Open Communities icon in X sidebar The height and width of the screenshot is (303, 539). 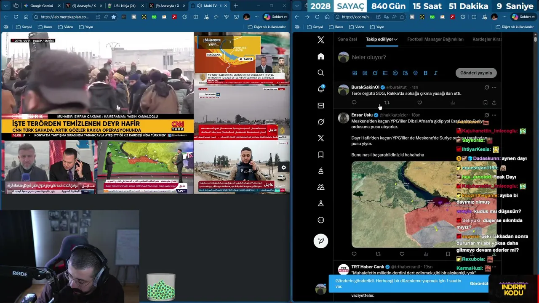[321, 187]
